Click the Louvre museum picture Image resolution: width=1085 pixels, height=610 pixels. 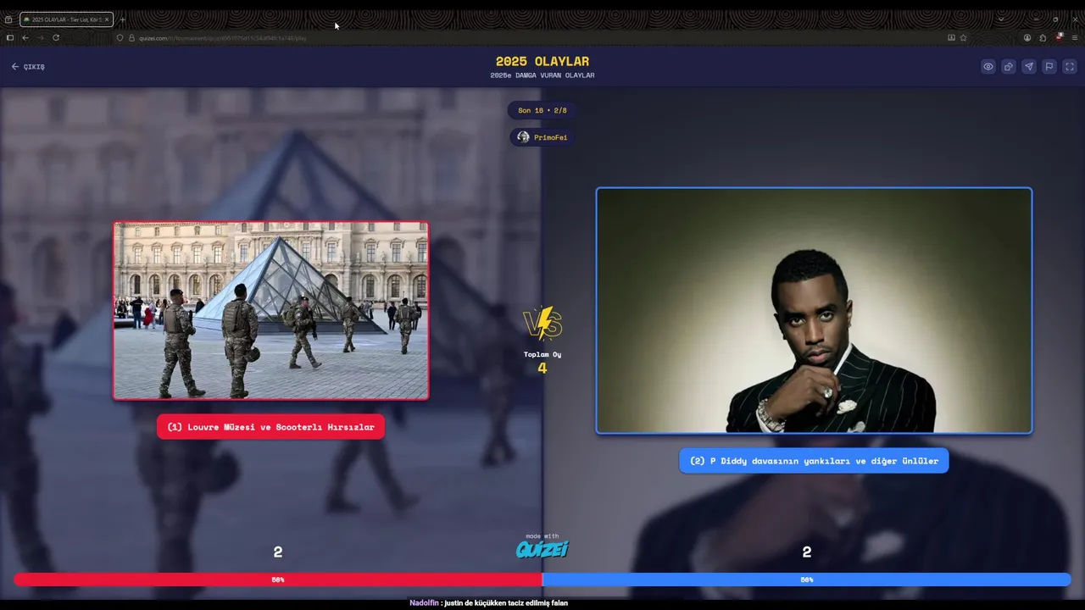pos(271,310)
